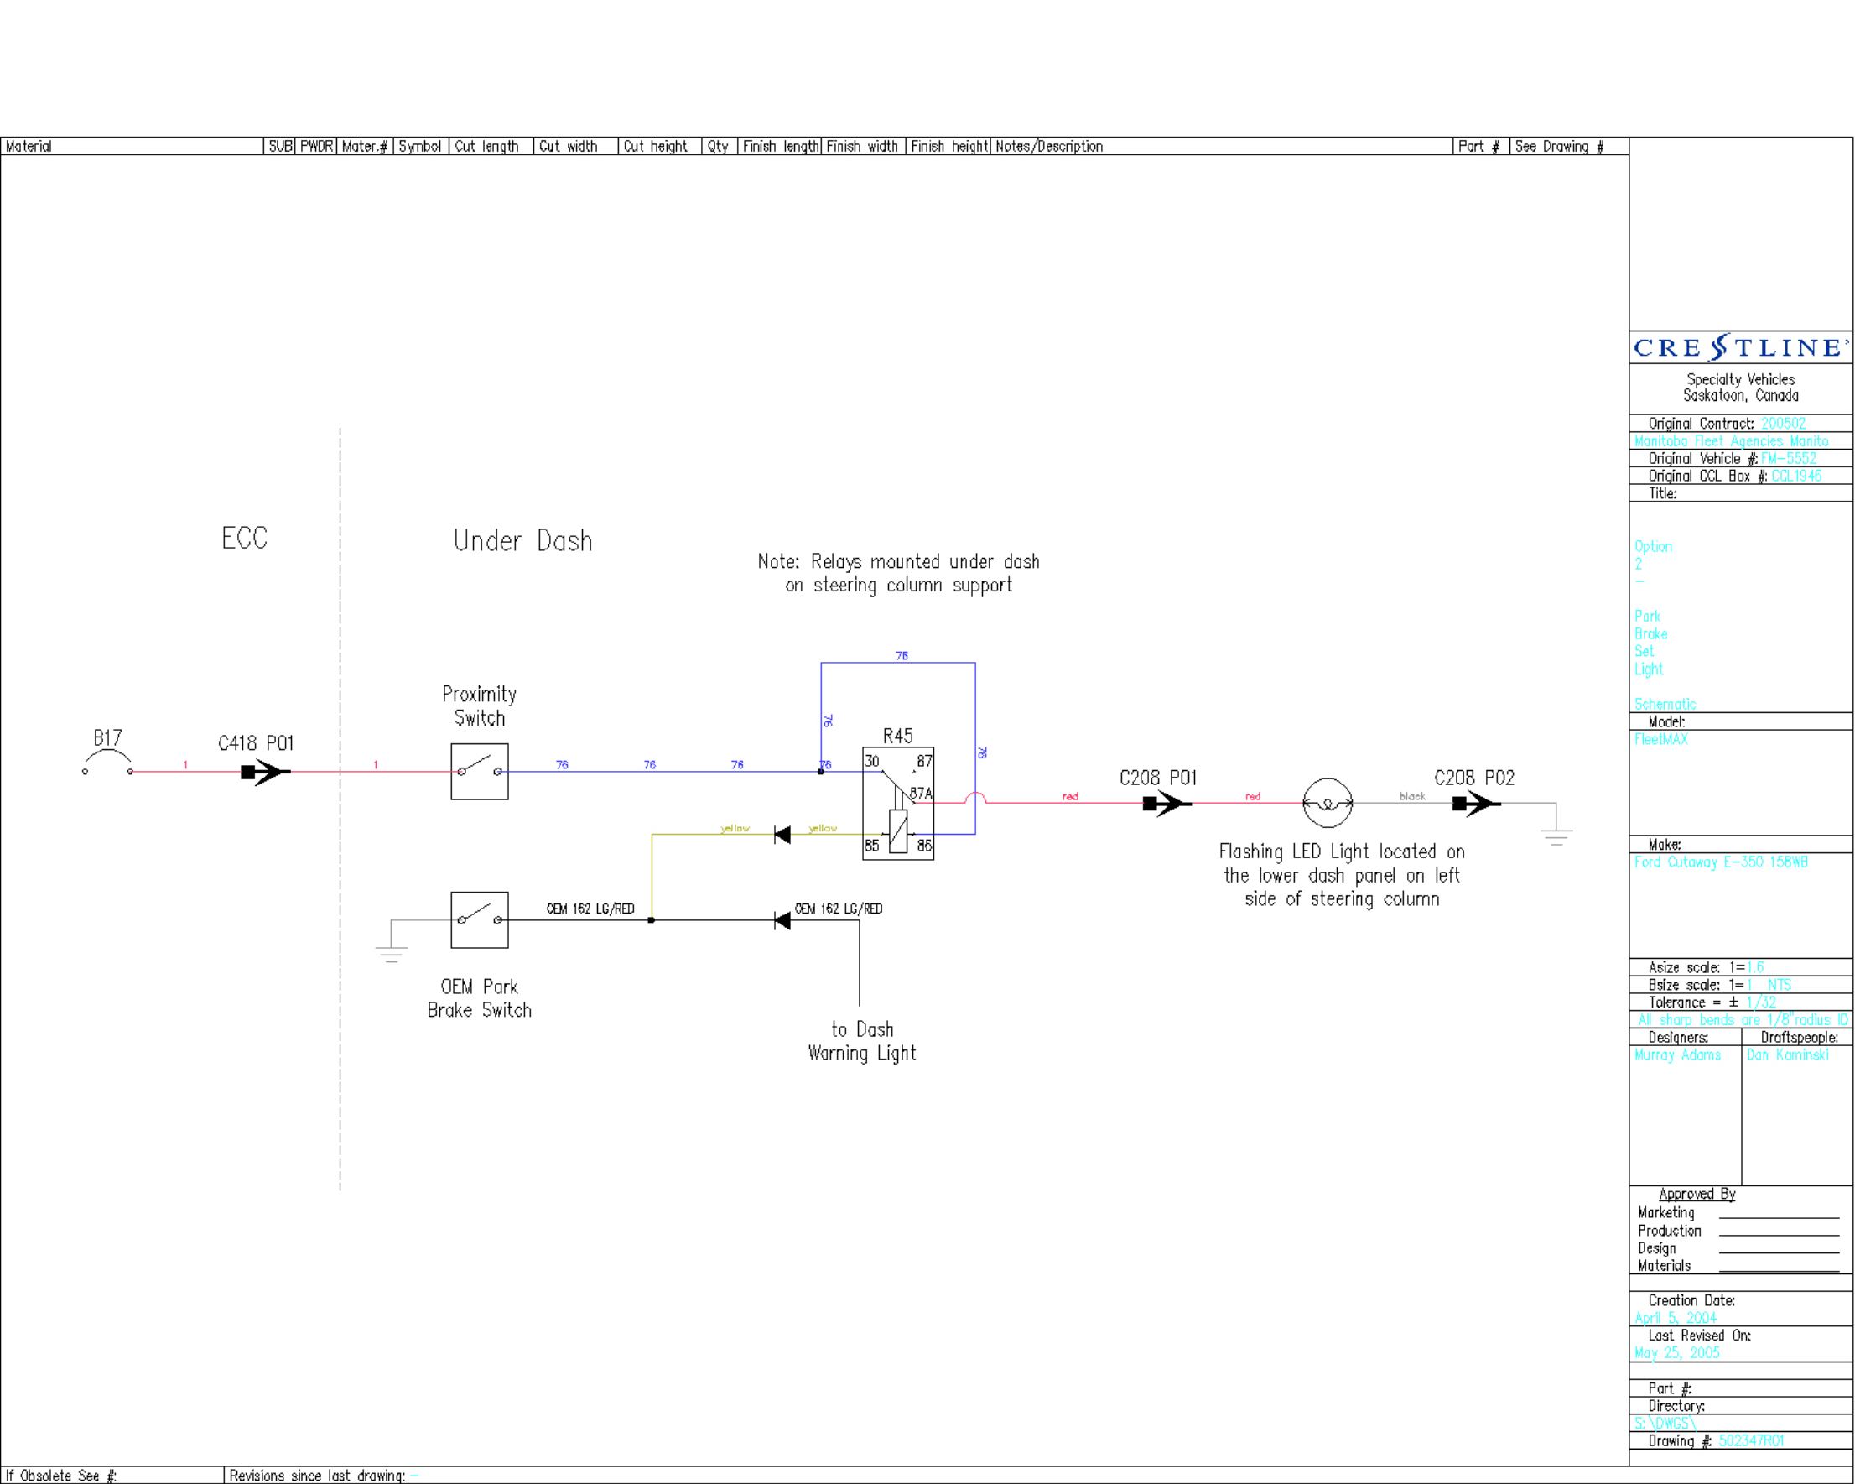The height and width of the screenshot is (1484, 1855).
Task: Click the Production approval signature line
Action: 1779,1234
